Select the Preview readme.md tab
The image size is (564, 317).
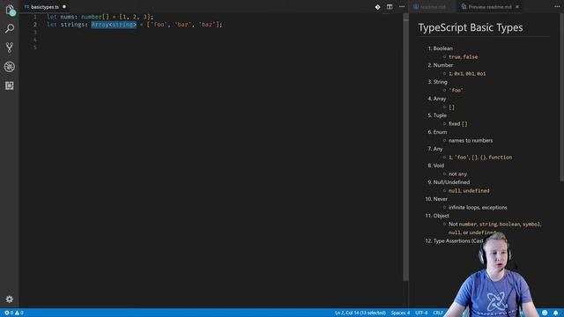click(x=490, y=7)
